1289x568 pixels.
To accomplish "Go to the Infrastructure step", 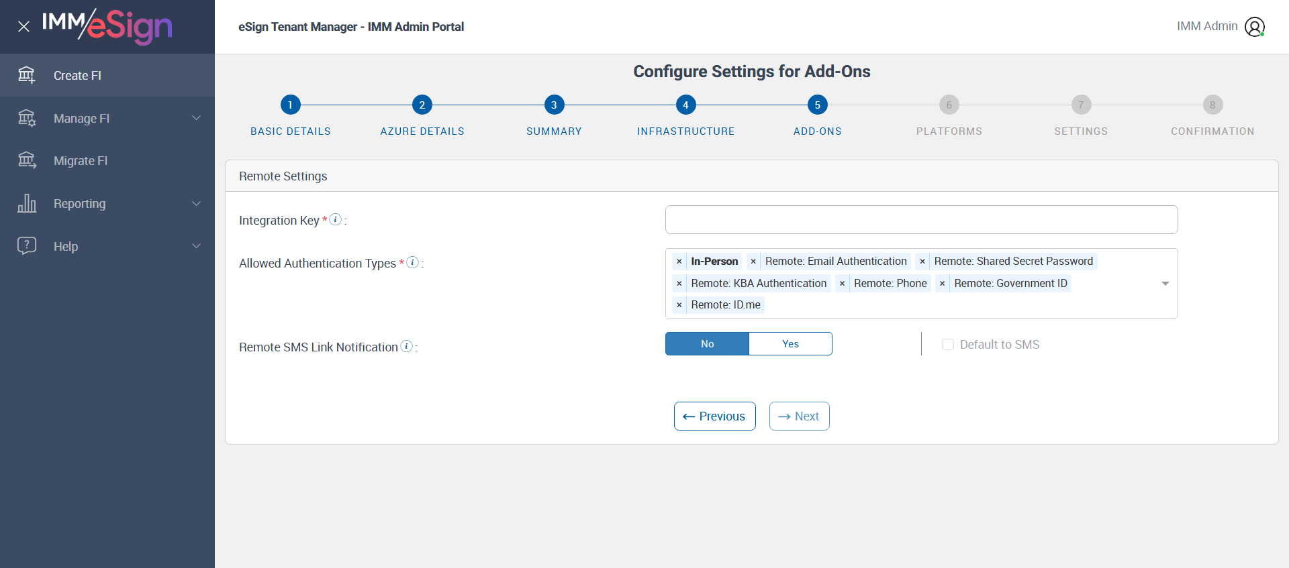I will [x=685, y=105].
